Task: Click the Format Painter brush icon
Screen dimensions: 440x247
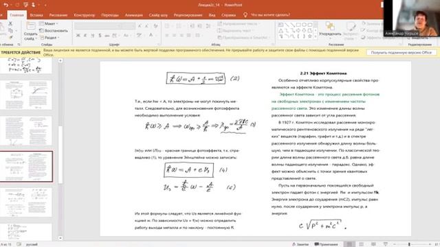Action: point(11,37)
